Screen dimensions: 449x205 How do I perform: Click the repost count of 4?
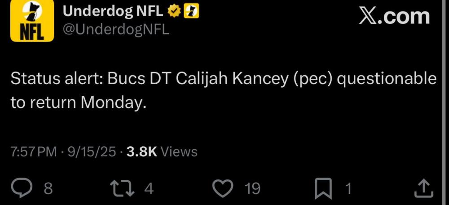coord(149,188)
